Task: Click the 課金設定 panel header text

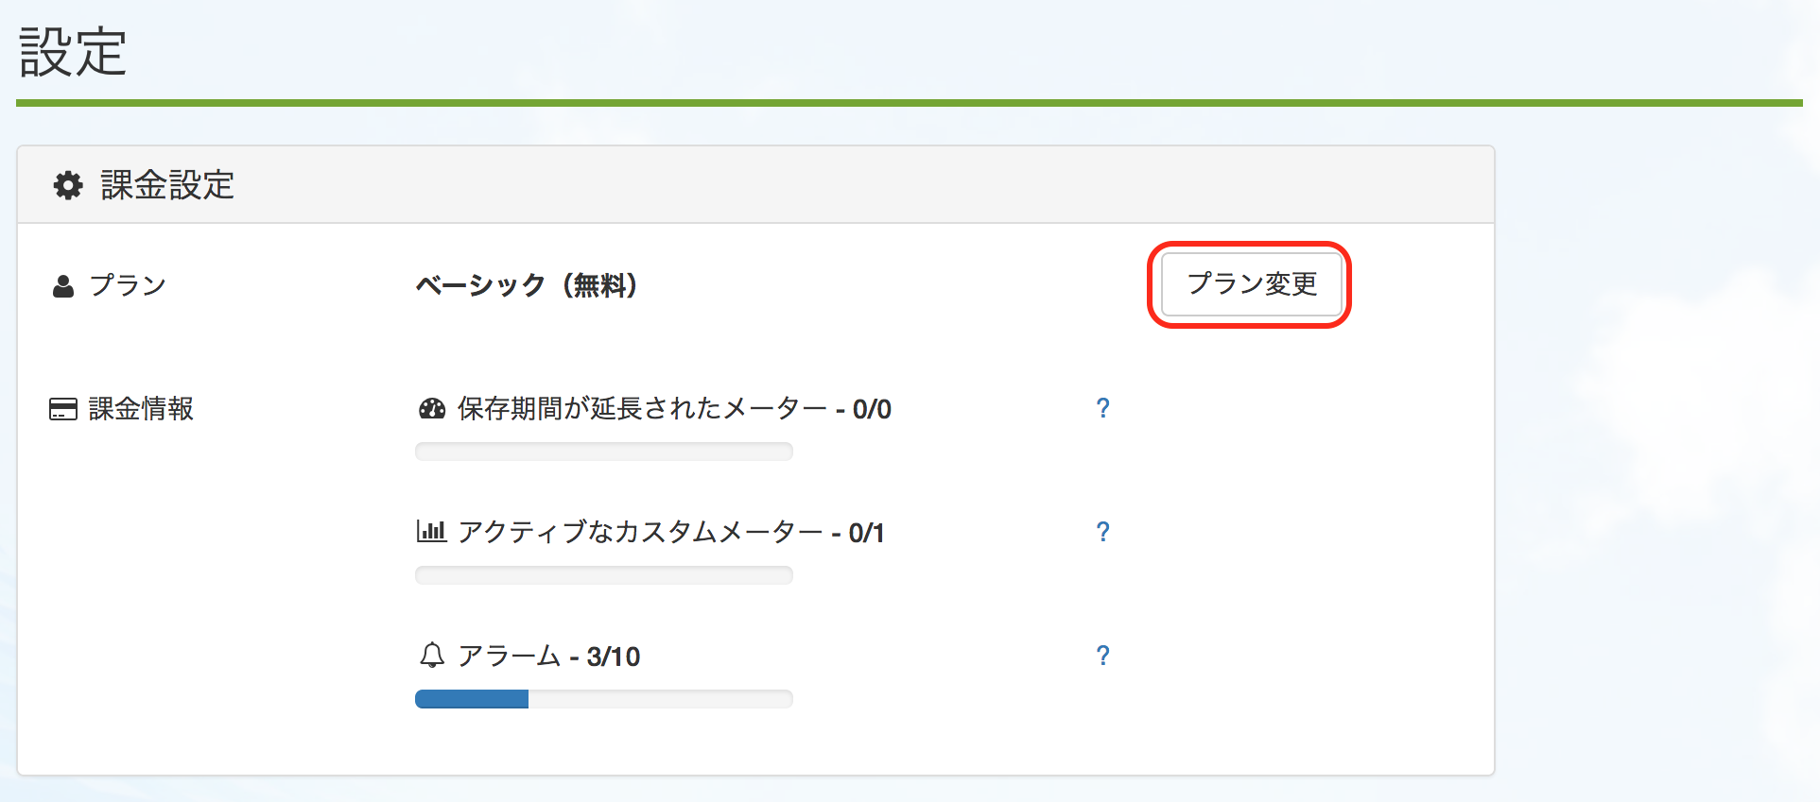Action: point(167,185)
